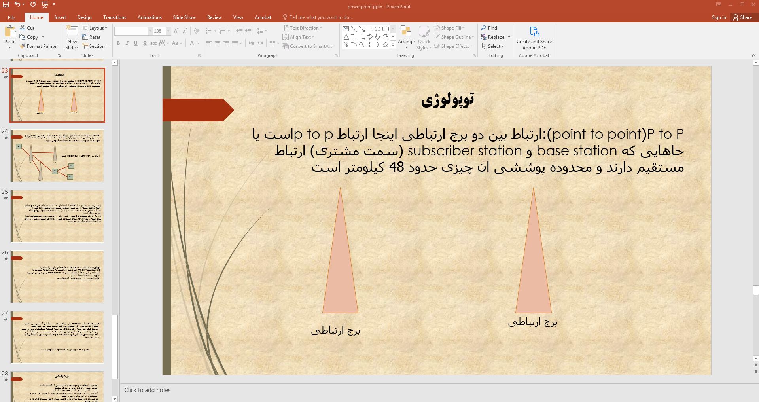Screen dimensions: 759x402
Task: Switch to the Insert tab
Action: pyautogui.click(x=60, y=17)
